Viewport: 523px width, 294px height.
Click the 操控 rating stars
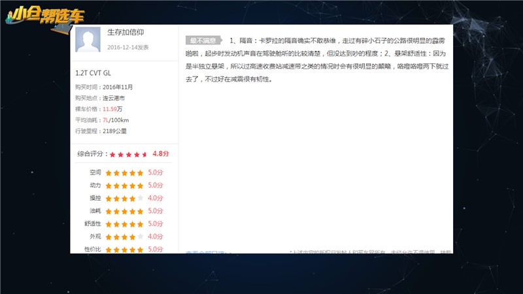pos(124,199)
